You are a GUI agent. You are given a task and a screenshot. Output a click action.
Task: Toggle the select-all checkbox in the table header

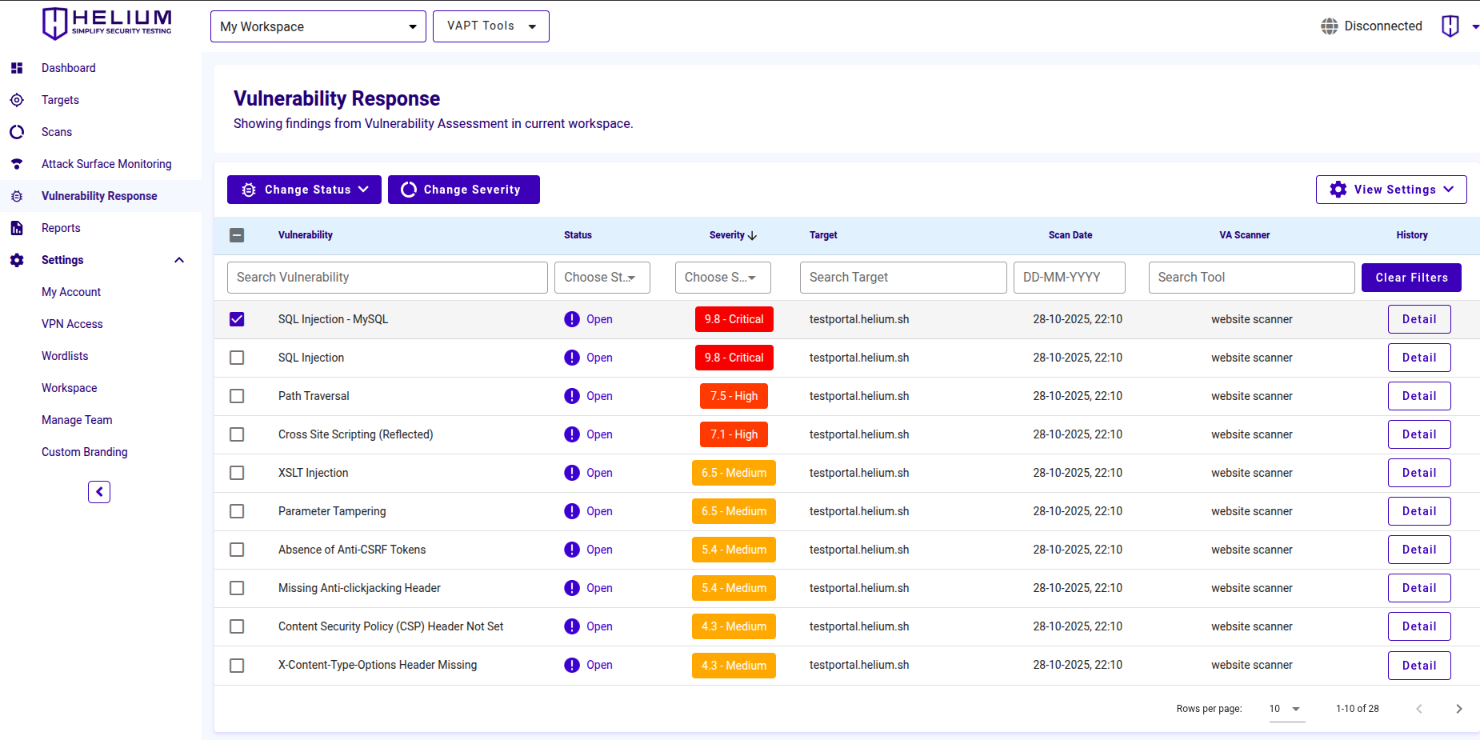(x=237, y=235)
